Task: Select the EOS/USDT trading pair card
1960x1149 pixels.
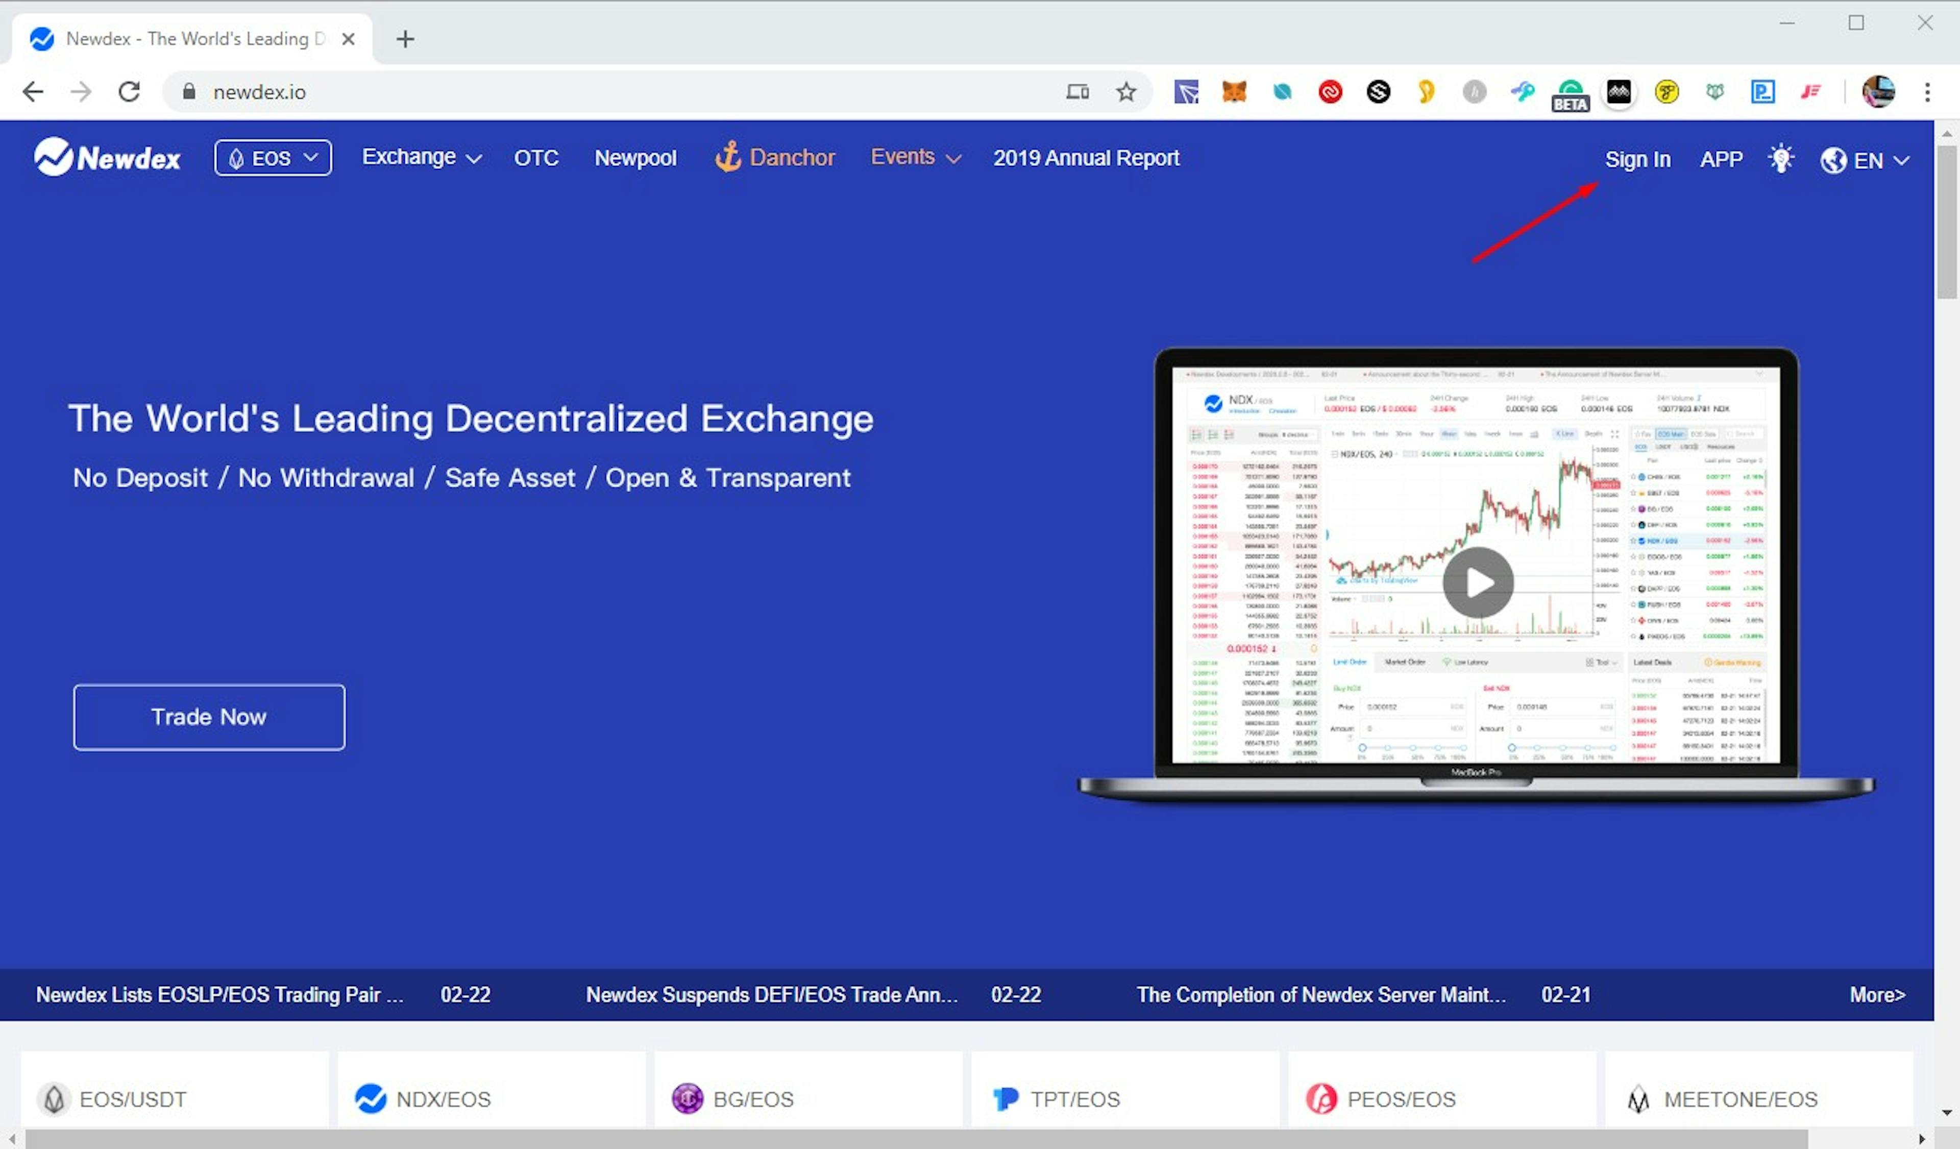Action: tap(175, 1089)
